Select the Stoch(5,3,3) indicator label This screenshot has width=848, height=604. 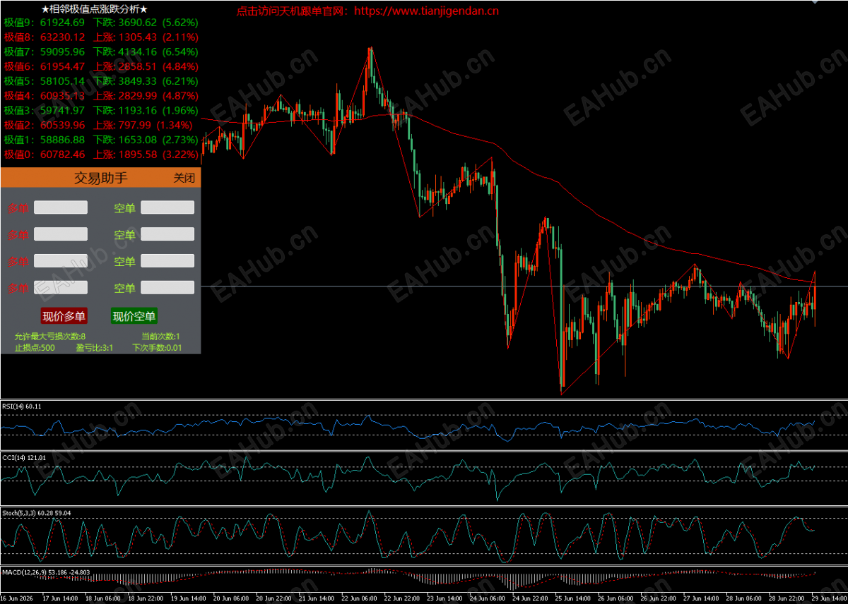coord(37,512)
